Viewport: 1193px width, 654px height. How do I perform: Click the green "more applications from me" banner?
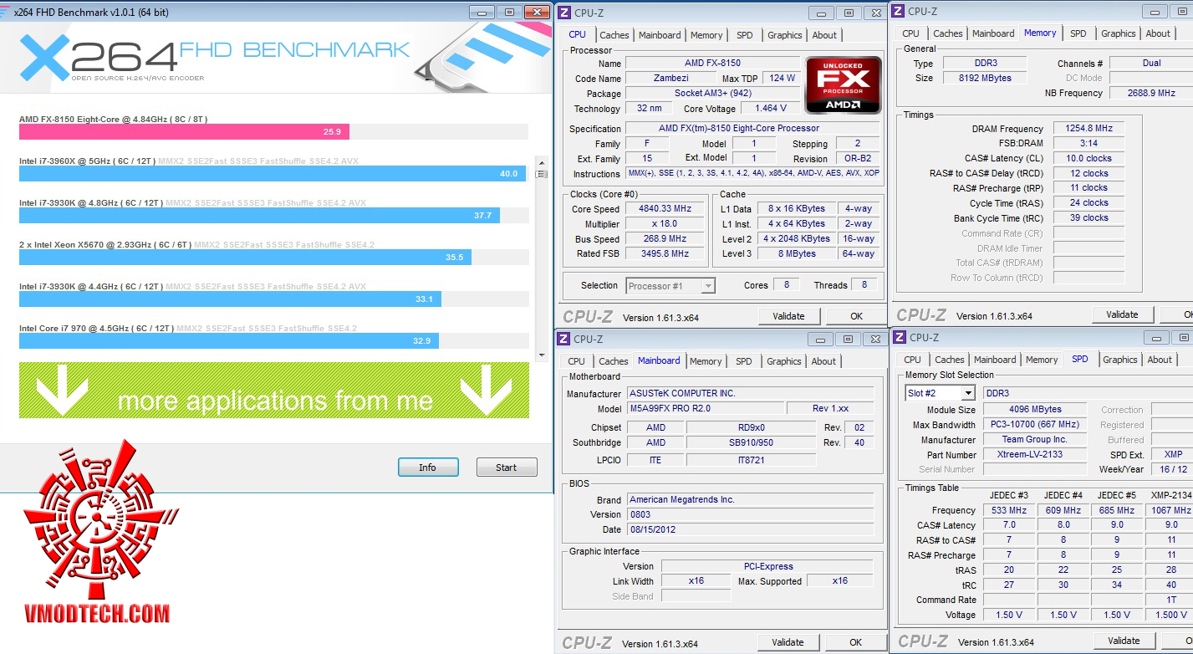(x=274, y=391)
